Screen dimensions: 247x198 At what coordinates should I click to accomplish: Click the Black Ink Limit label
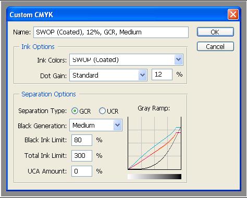(45, 140)
